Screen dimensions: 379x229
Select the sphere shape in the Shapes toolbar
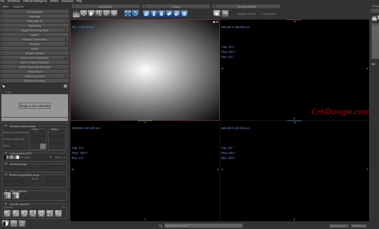point(185,13)
